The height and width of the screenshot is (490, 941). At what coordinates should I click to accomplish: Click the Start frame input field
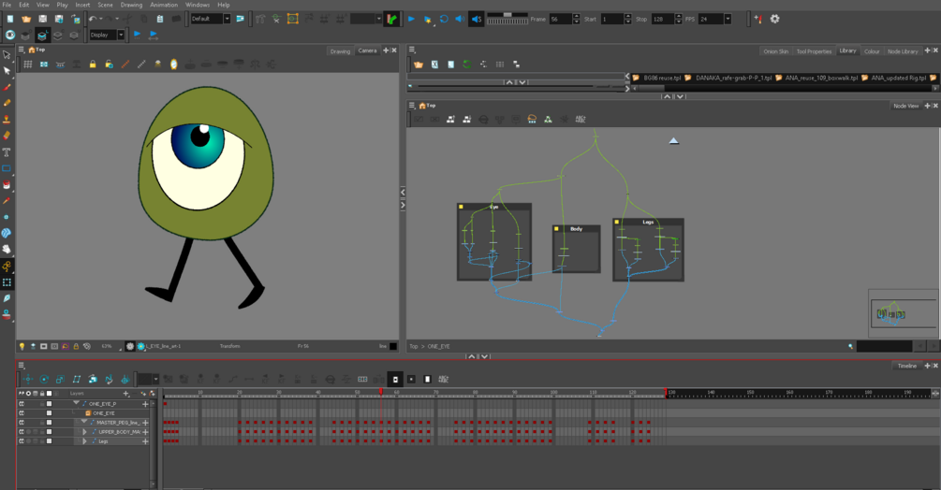tap(612, 19)
